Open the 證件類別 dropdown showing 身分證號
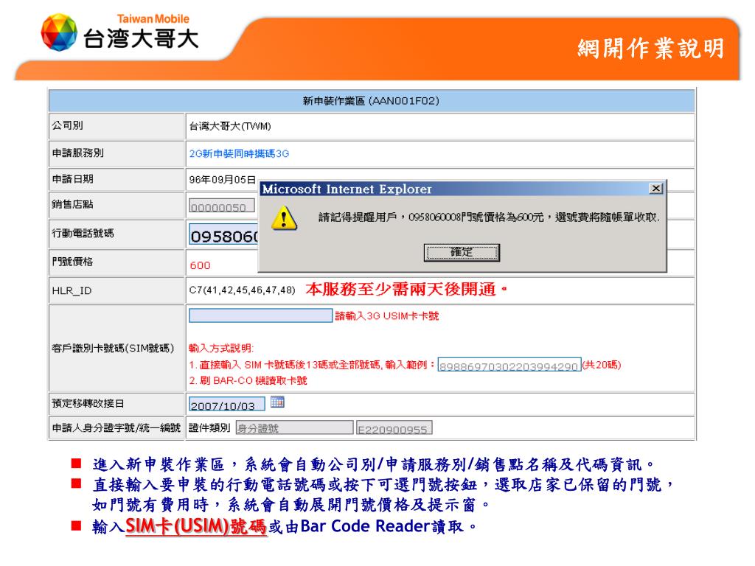The width and height of the screenshot is (755, 566). pyautogui.click(x=294, y=427)
